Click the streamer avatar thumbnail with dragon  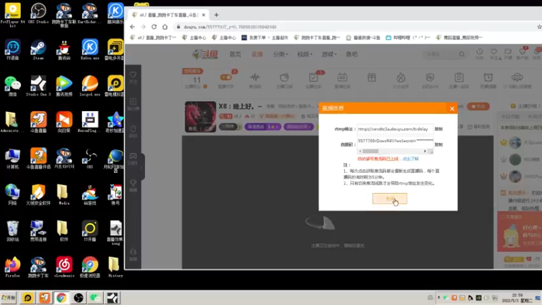[x=201, y=117]
